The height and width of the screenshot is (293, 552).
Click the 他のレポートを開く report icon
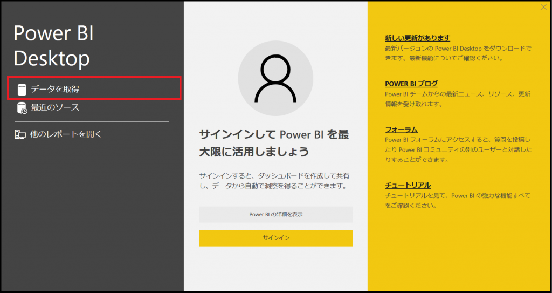20,134
